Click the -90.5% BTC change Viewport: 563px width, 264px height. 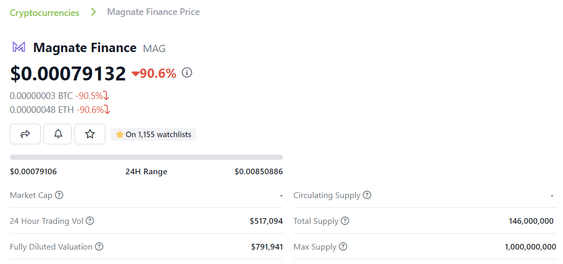pos(89,96)
